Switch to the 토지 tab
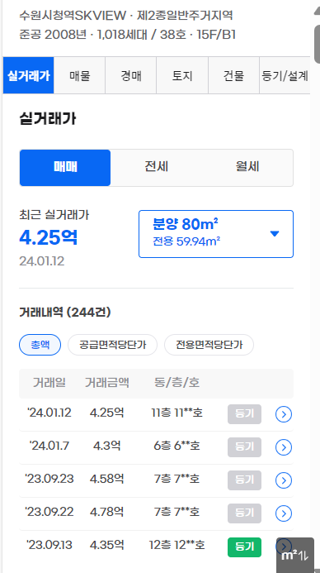Viewport: 320px width, 573px height. pos(182,75)
